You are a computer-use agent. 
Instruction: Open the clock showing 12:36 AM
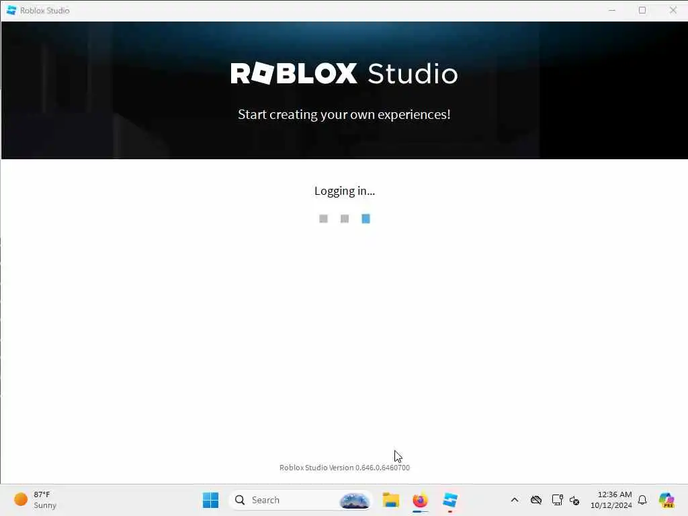coord(614,494)
